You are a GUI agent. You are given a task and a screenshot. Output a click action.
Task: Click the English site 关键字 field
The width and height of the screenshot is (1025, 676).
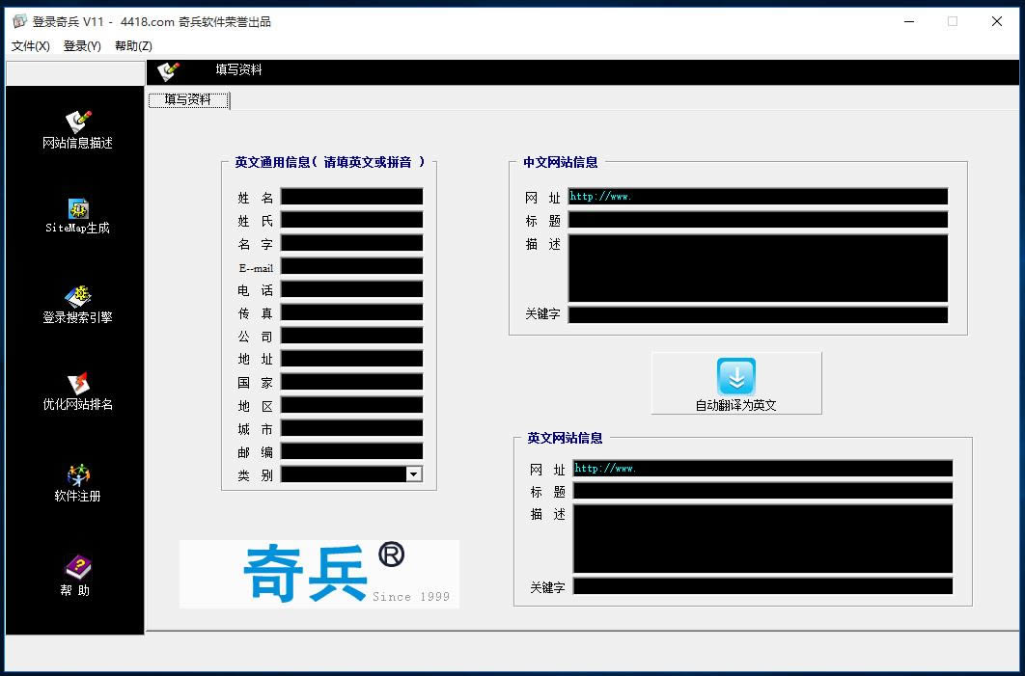(762, 586)
